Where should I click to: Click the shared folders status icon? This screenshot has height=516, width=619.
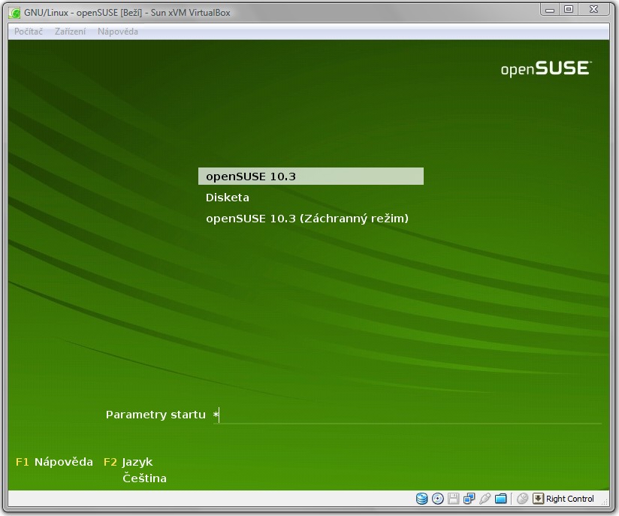pyautogui.click(x=500, y=499)
